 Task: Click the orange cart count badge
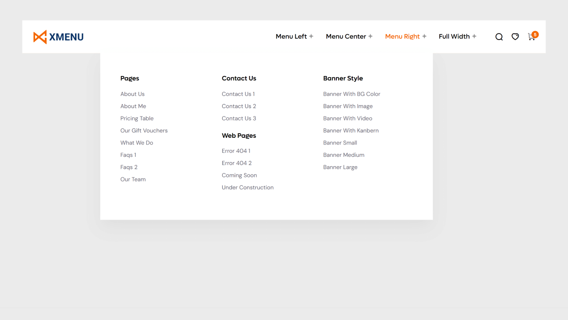(x=535, y=34)
